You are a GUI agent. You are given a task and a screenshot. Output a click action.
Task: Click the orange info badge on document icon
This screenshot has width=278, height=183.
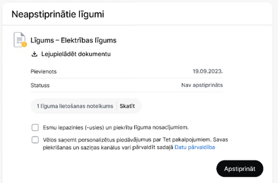tap(24, 44)
